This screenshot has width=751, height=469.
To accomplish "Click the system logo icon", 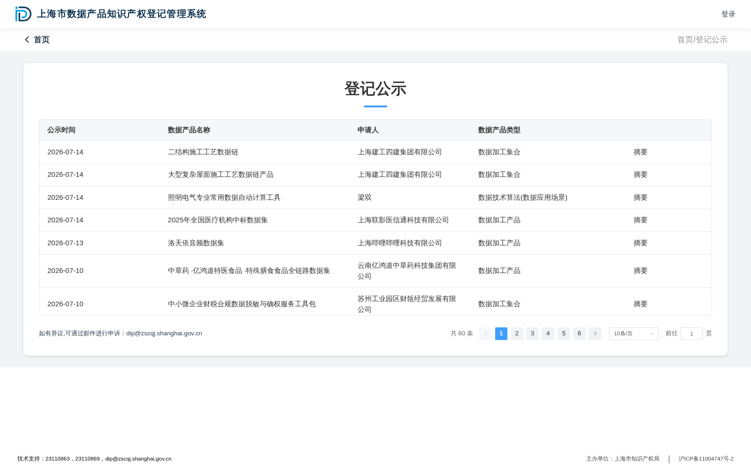I will pos(23,14).
